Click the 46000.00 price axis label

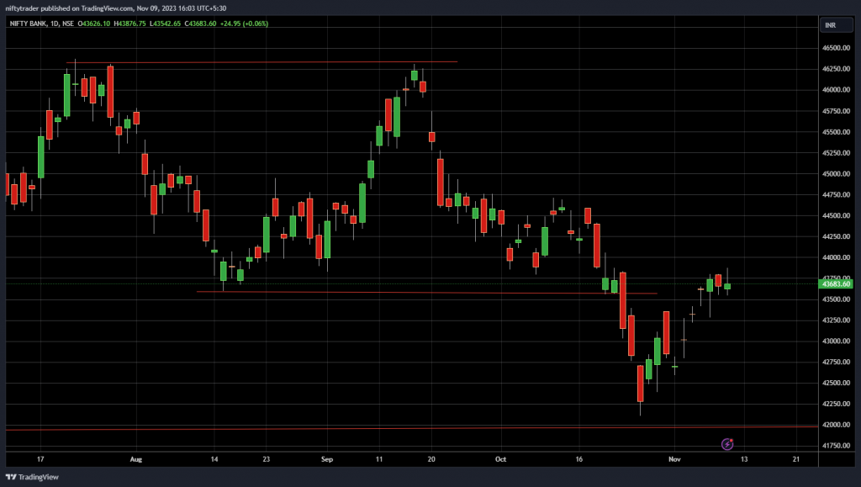(x=836, y=89)
